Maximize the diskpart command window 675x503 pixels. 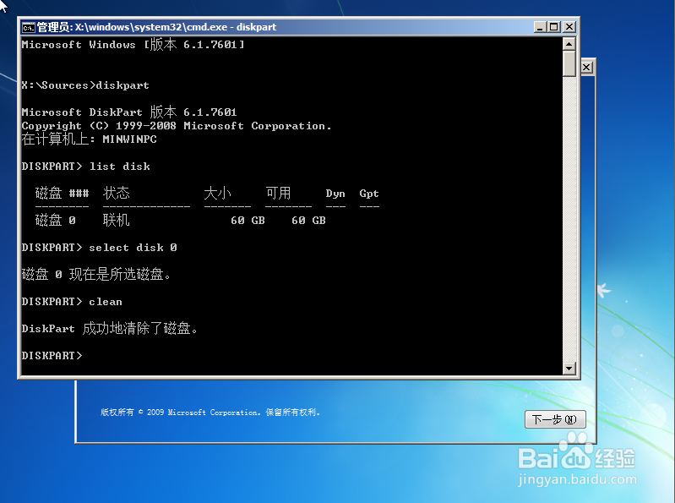click(554, 27)
